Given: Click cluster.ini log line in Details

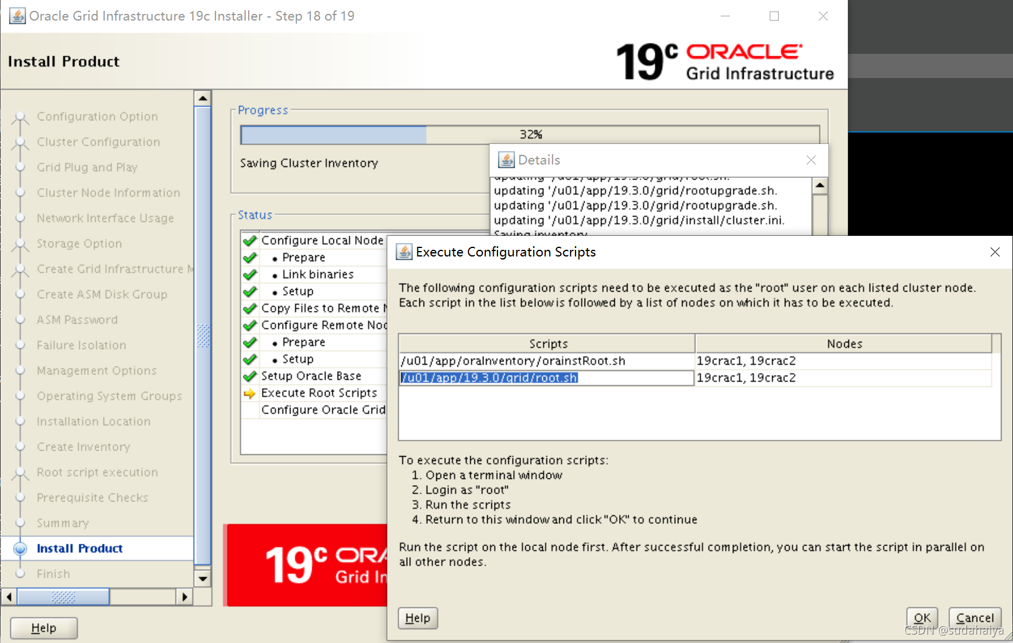Looking at the screenshot, I should coord(639,220).
